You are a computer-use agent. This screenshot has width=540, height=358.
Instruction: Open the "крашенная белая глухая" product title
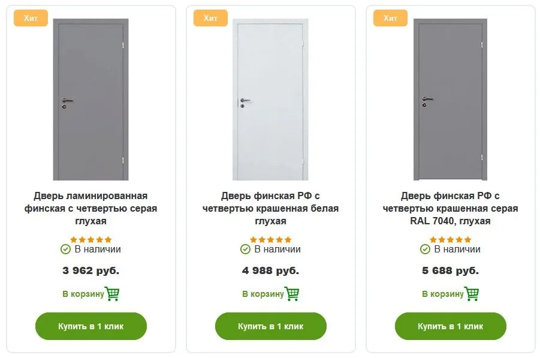pos(270,209)
